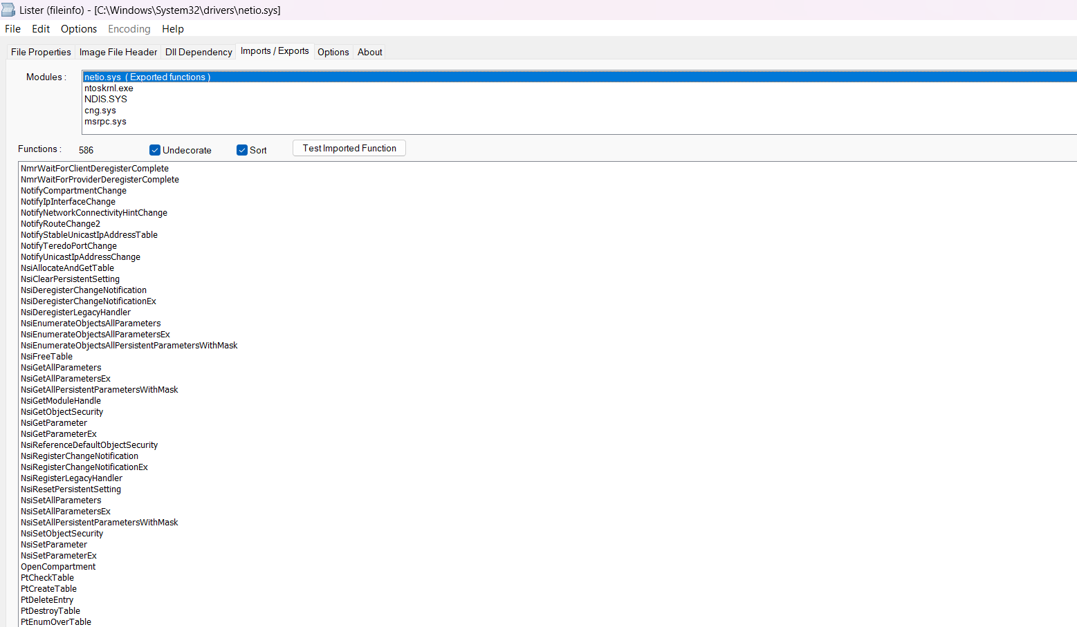Open the Options menu in menu bar
Image resolution: width=1077 pixels, height=627 pixels.
(79, 29)
